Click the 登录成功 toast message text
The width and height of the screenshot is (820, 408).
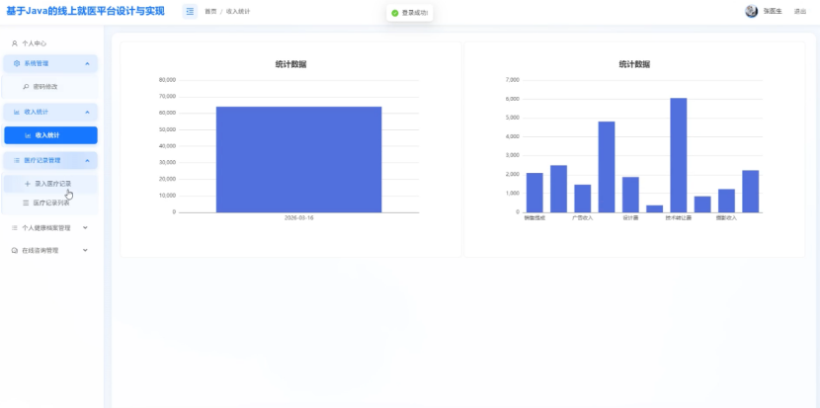(x=415, y=13)
